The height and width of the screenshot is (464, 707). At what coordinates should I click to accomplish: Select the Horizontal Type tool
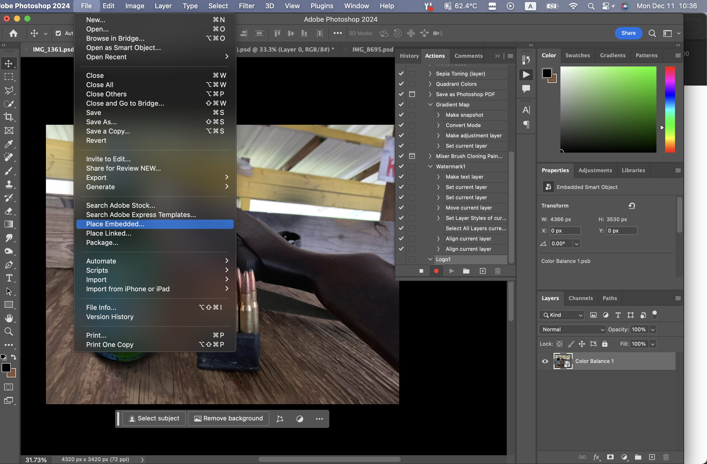coord(9,278)
